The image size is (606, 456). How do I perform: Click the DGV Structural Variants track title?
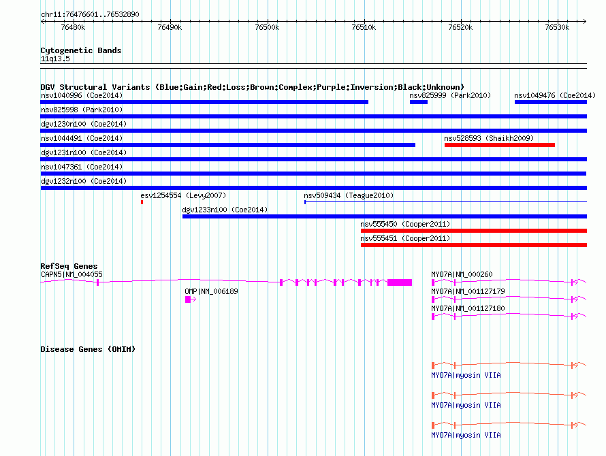tap(253, 87)
